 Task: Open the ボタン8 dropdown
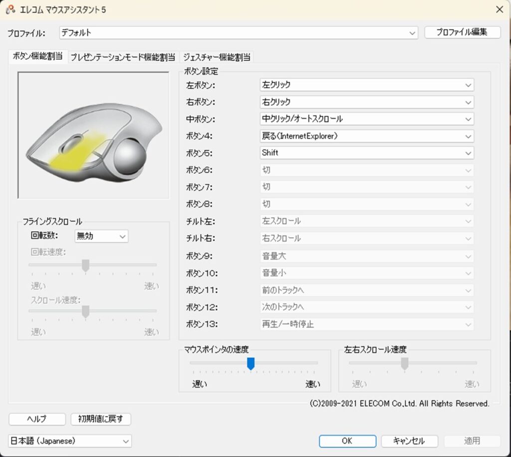tap(367, 204)
